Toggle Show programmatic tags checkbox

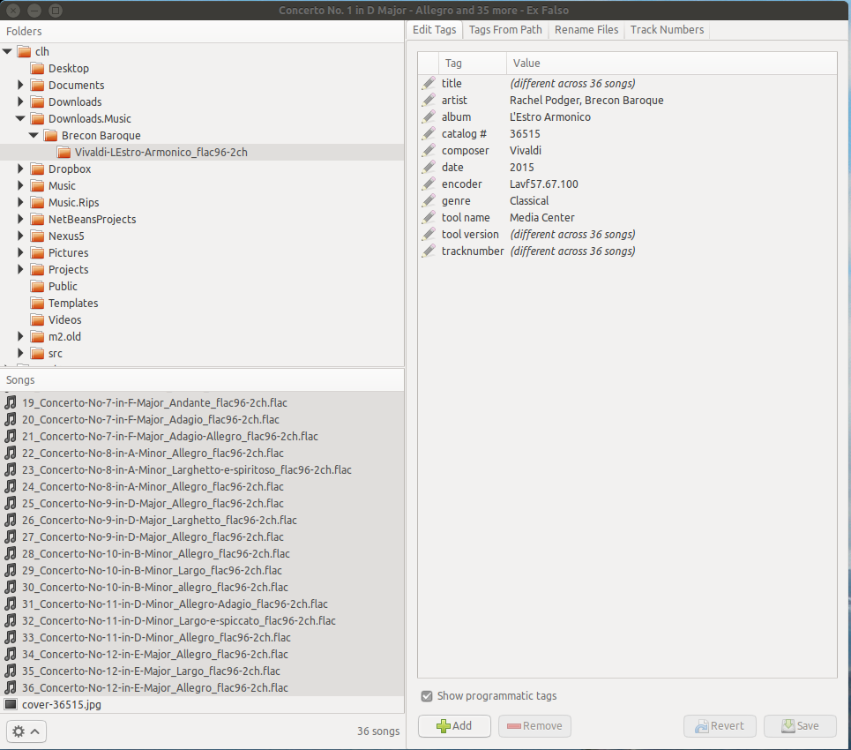point(427,696)
